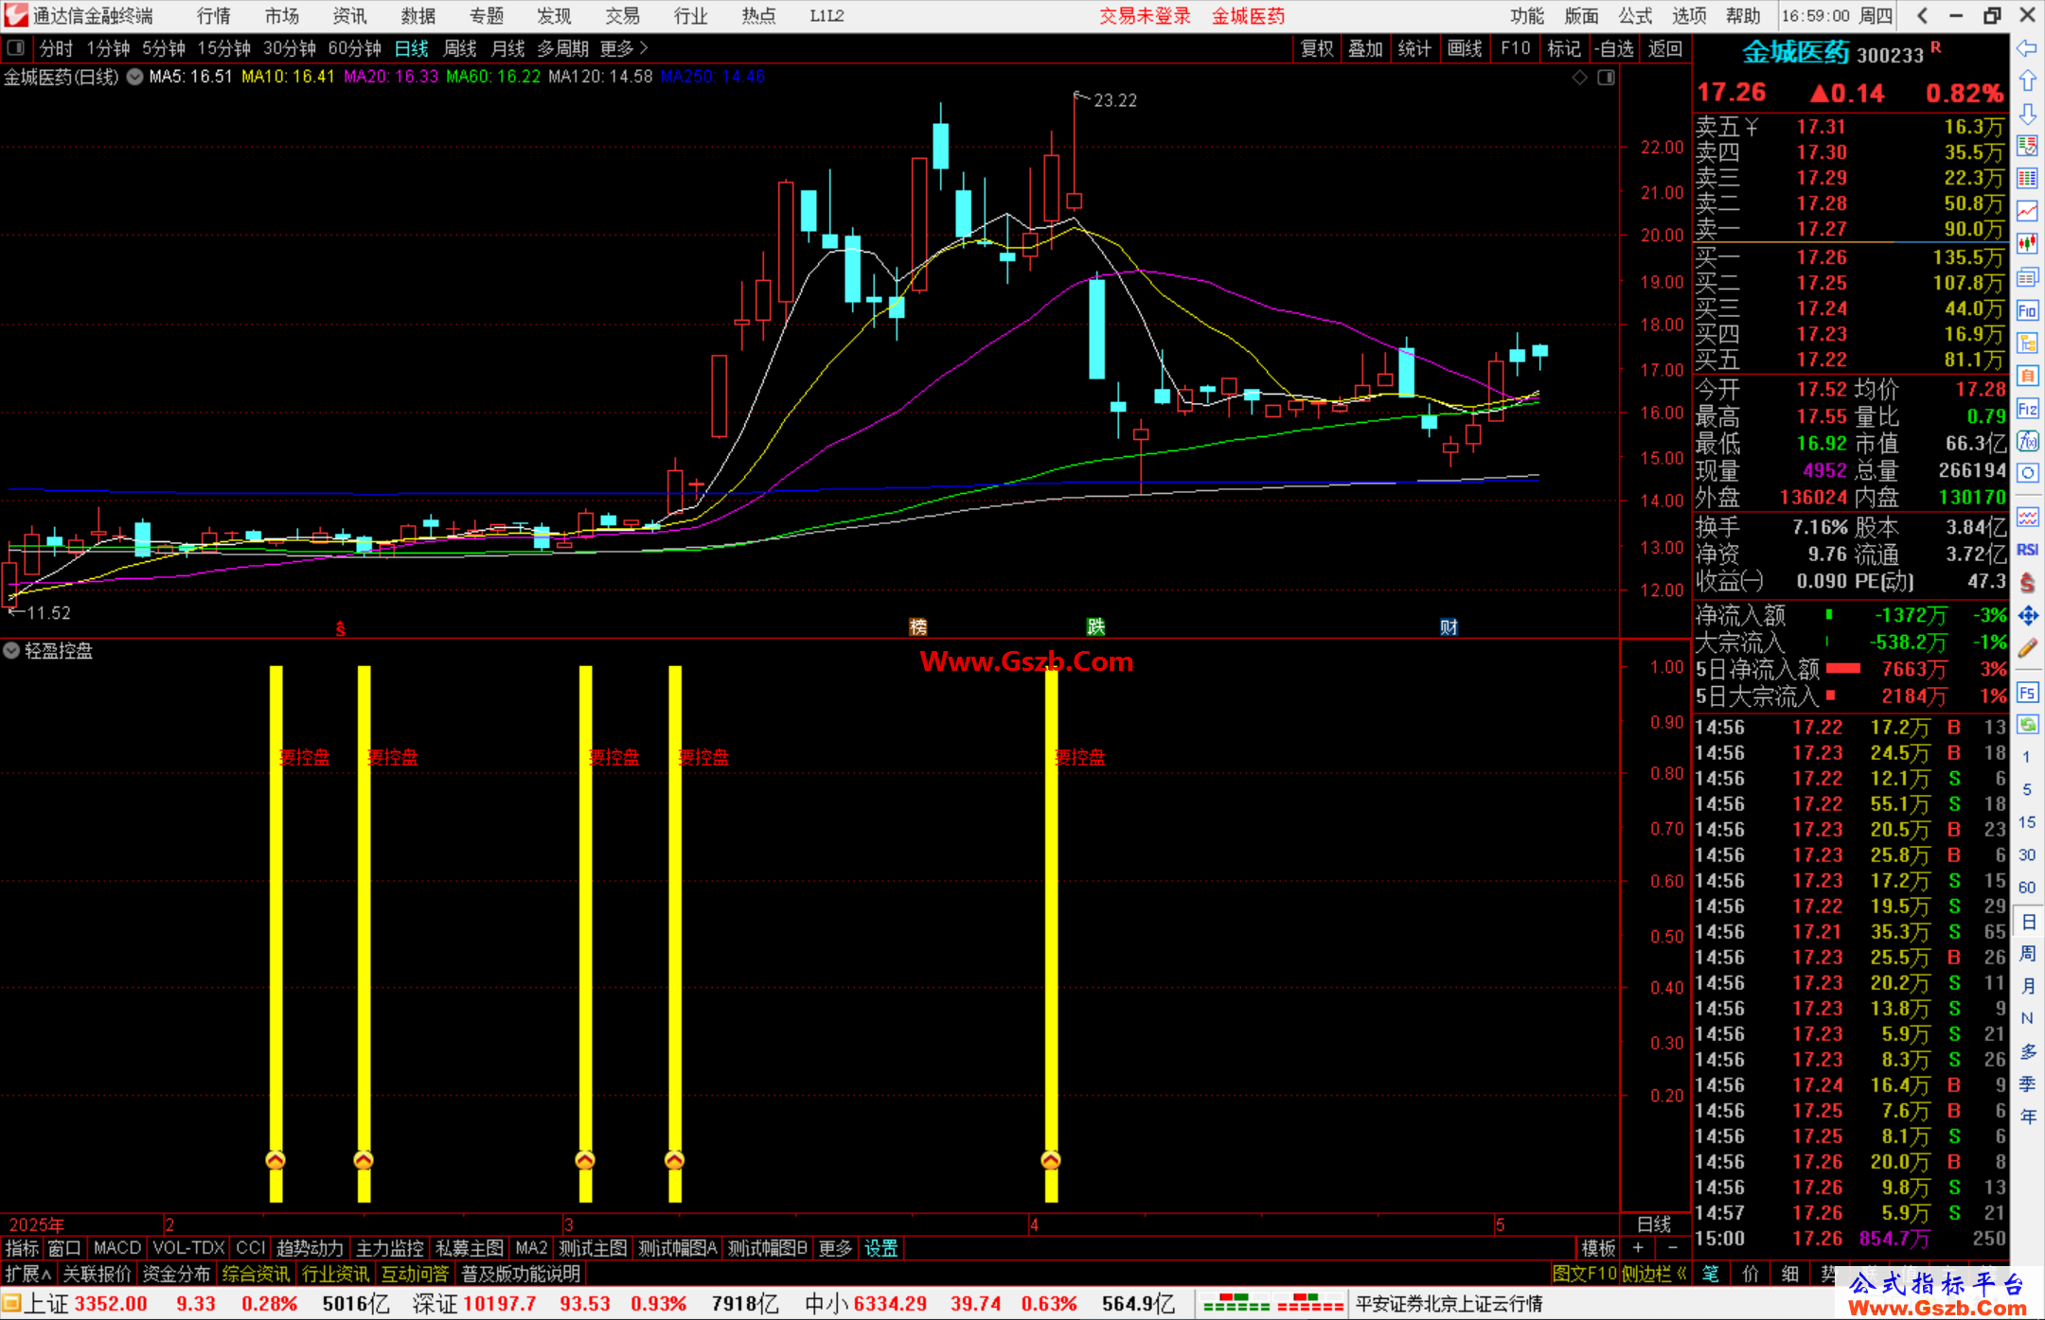Open the 图文F10 link
The height and width of the screenshot is (1320, 2045).
coord(1584,1274)
